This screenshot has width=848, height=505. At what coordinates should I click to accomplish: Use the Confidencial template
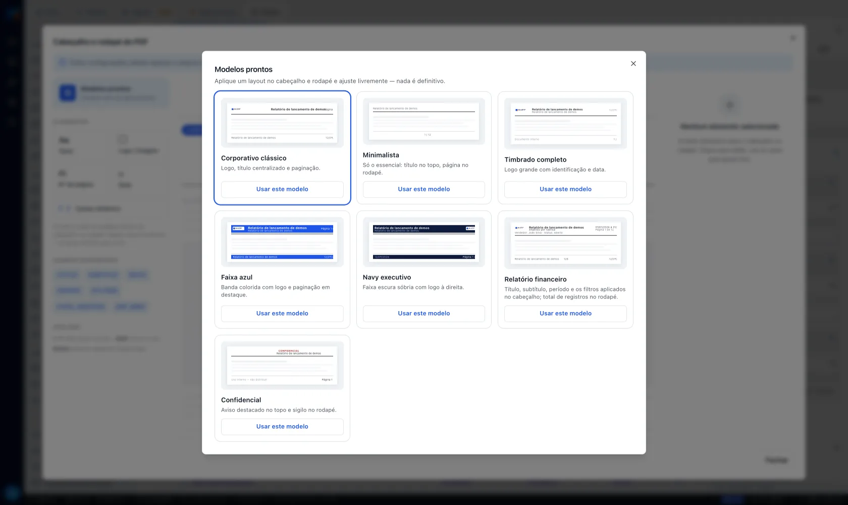click(x=282, y=427)
